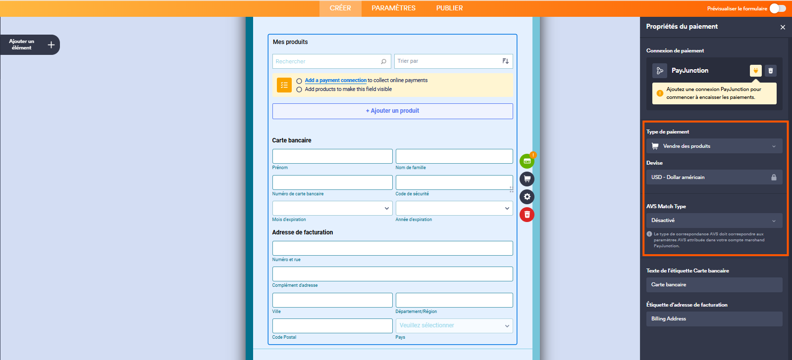Click the Département/Région input field

454,300
